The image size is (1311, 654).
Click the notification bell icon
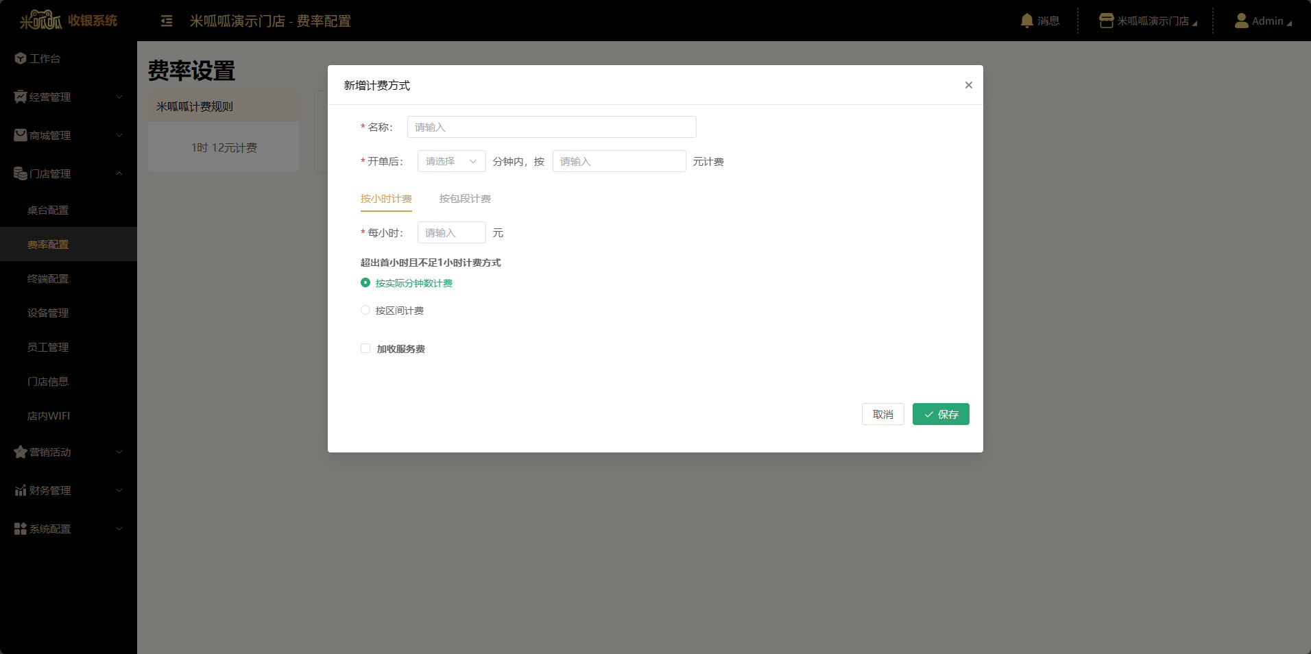click(x=1026, y=21)
